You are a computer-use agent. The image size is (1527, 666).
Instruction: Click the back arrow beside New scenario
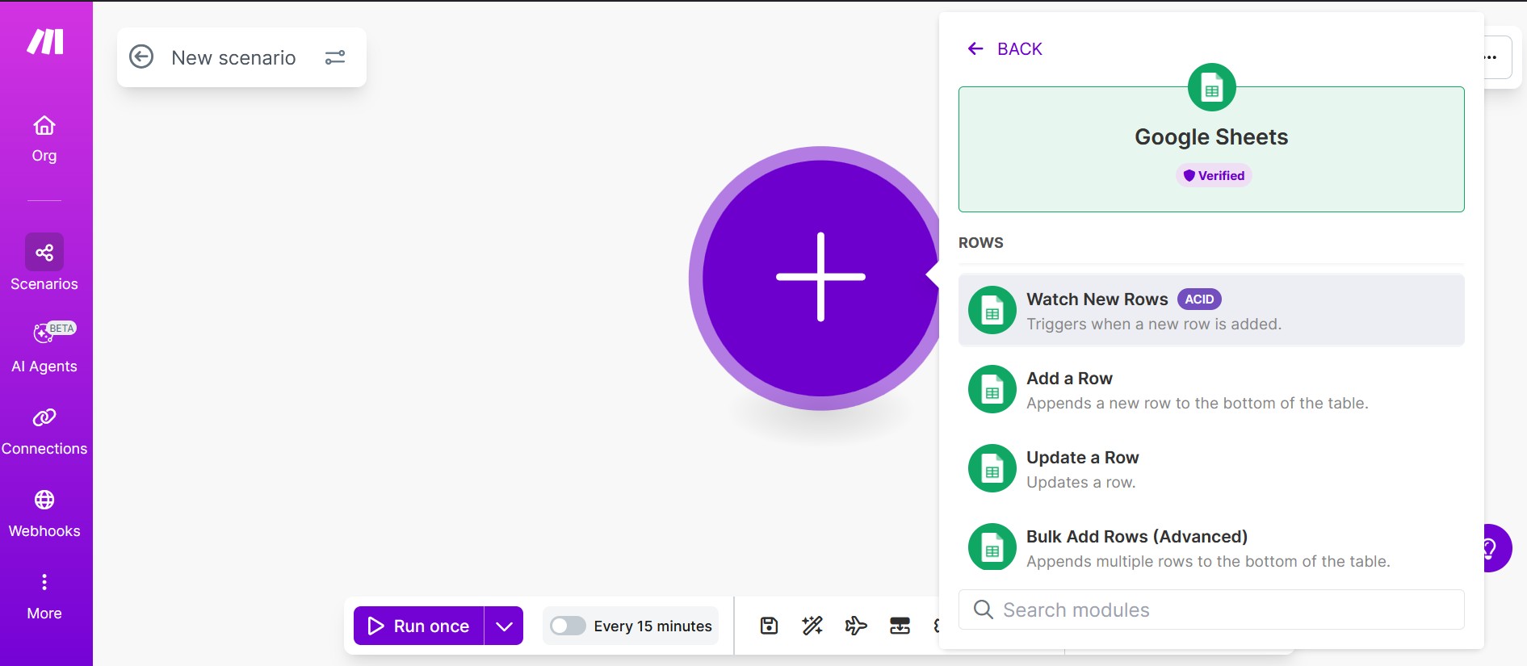pyautogui.click(x=141, y=57)
